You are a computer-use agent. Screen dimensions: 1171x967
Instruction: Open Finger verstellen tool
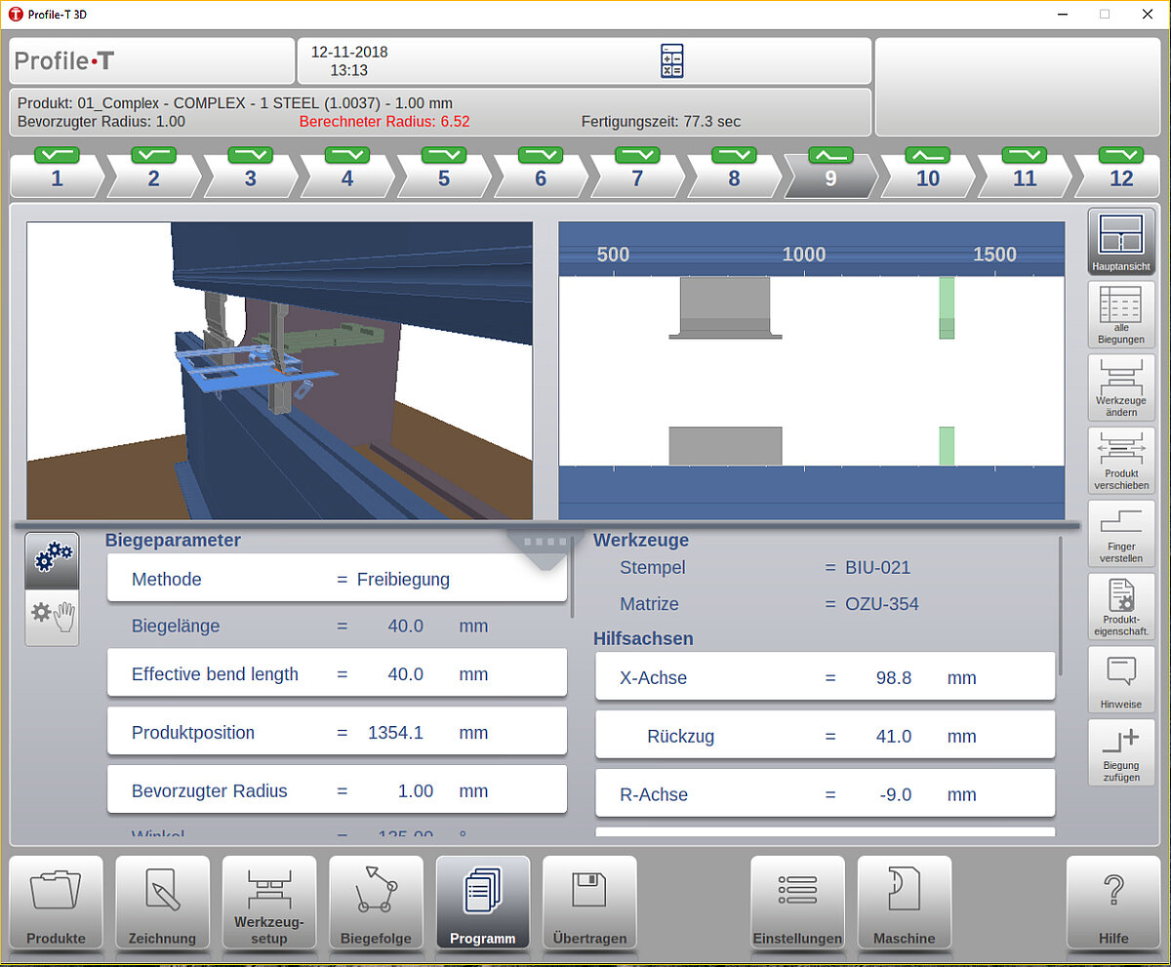click(1121, 534)
